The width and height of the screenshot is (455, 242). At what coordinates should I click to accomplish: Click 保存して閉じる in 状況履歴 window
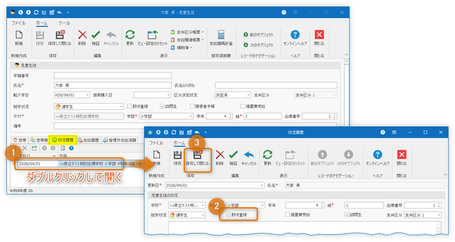pyautogui.click(x=197, y=158)
